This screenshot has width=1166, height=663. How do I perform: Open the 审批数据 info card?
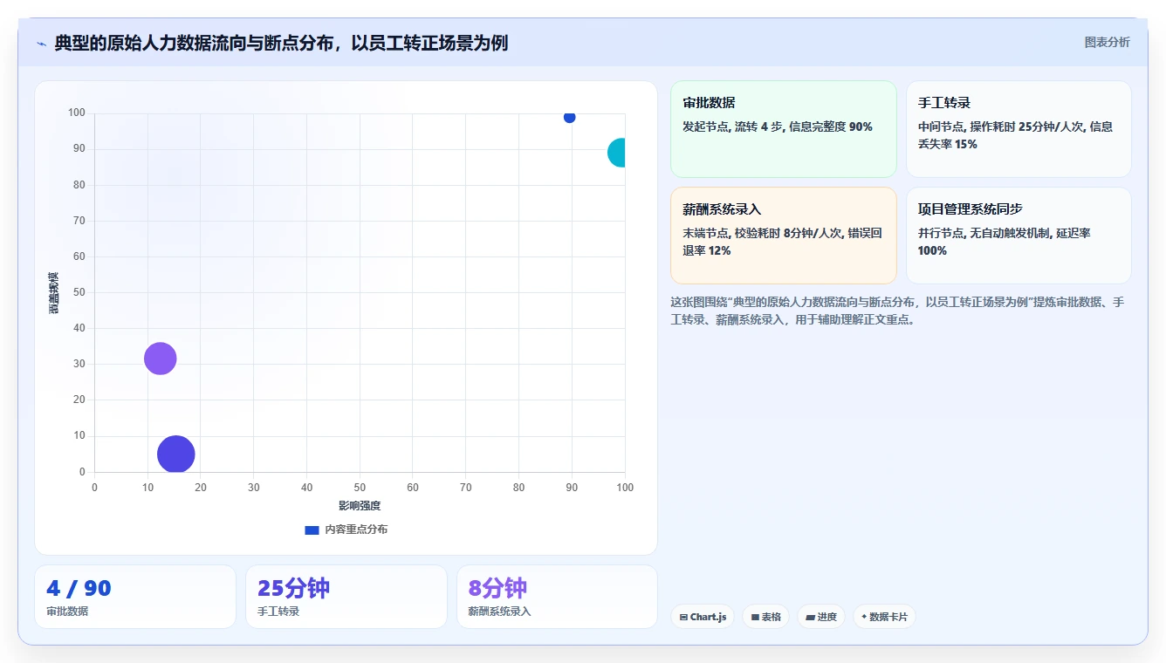[783, 129]
